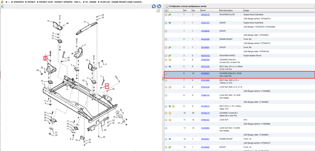315x151 pixels.
Task: Sort by the Qty column header
Action: tap(193, 10)
